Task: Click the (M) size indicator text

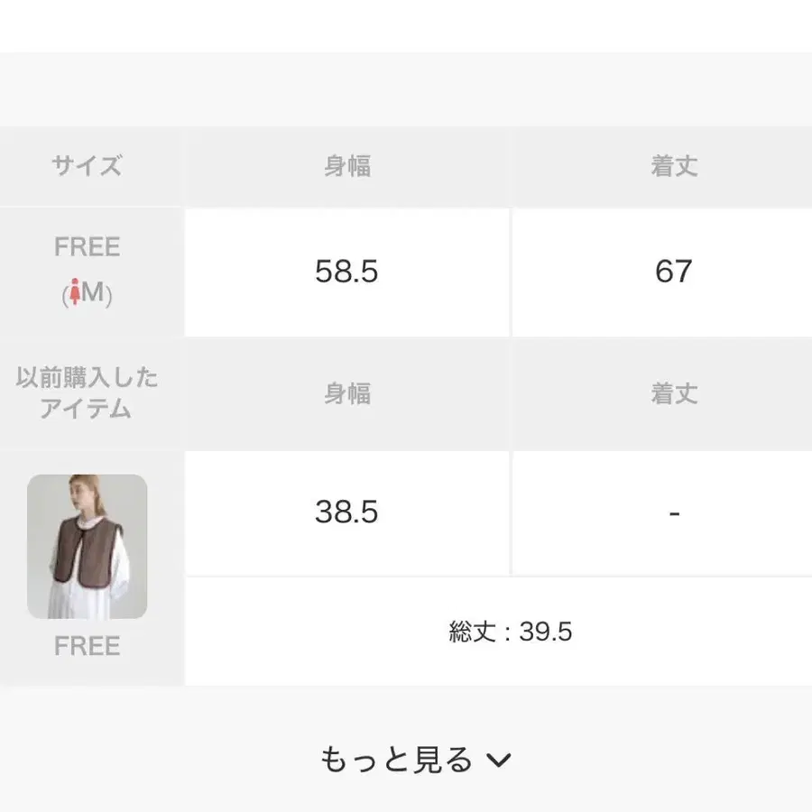Action: pos(87,293)
